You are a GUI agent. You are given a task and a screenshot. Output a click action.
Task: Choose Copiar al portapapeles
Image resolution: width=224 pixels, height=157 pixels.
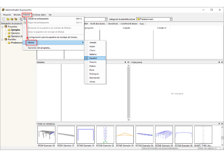pyautogui.click(x=53, y=19)
